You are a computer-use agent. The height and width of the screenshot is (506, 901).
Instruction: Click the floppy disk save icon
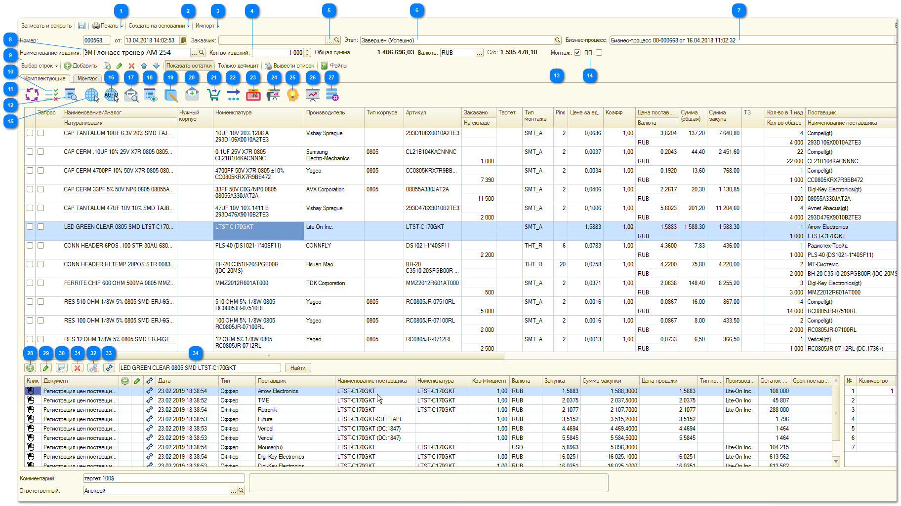tap(82, 26)
